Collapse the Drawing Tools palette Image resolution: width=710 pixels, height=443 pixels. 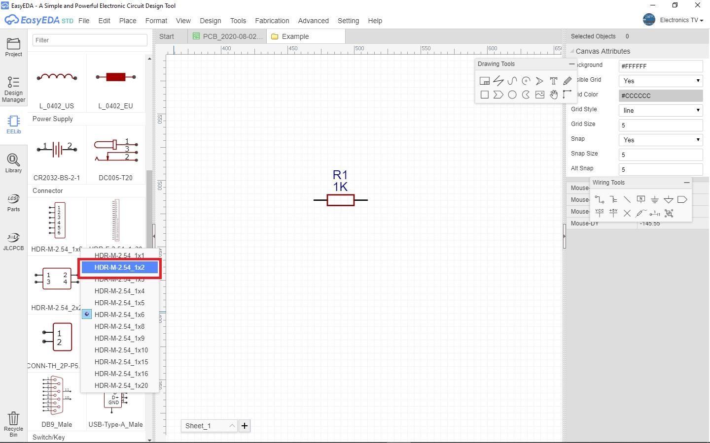click(572, 63)
